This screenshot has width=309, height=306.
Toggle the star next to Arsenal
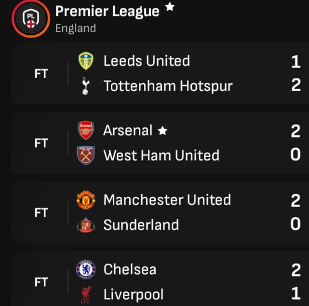(x=162, y=130)
